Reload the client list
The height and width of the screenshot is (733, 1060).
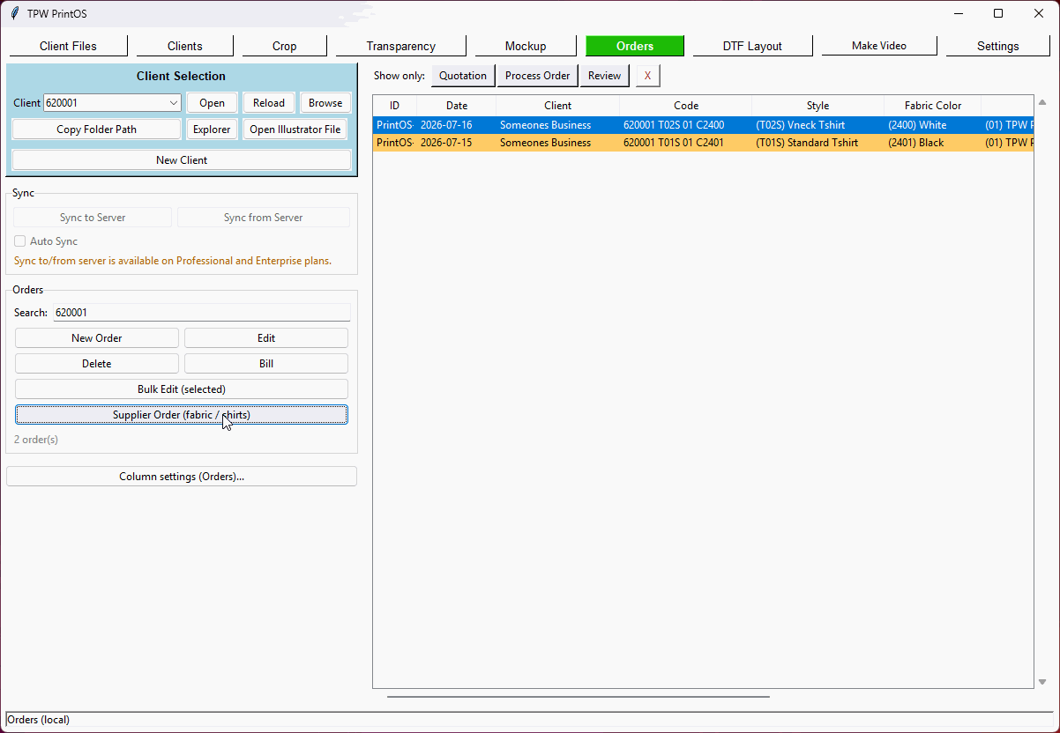pyautogui.click(x=269, y=103)
